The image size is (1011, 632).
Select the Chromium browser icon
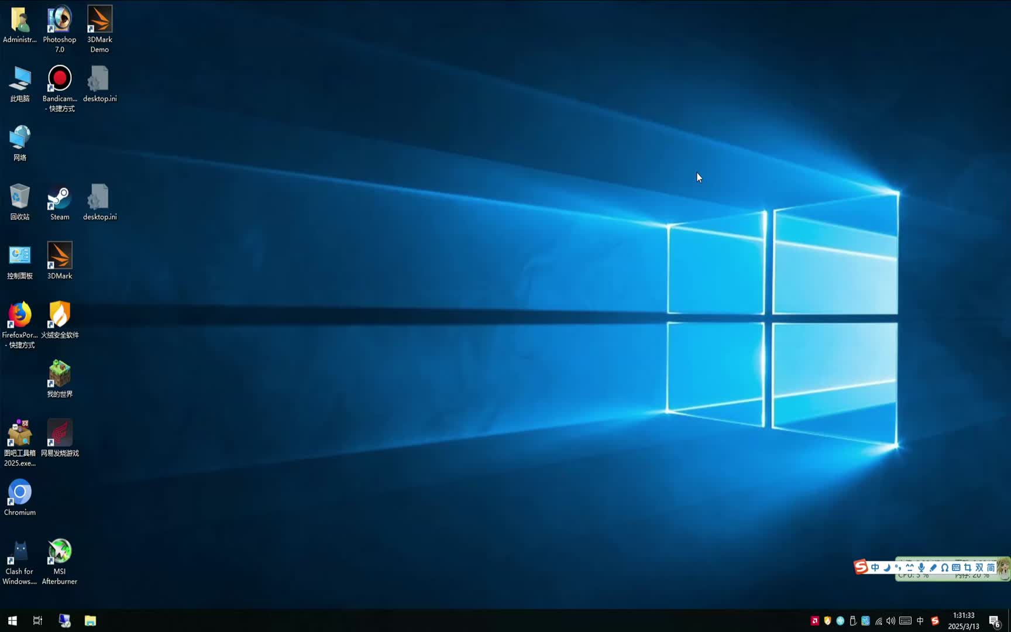point(19,493)
